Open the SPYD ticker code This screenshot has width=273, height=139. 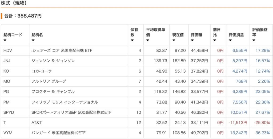coord(9,113)
